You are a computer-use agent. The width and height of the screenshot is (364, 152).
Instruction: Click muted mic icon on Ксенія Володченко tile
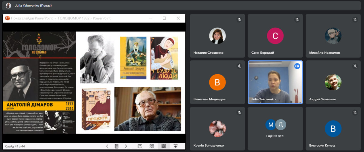coord(239,113)
